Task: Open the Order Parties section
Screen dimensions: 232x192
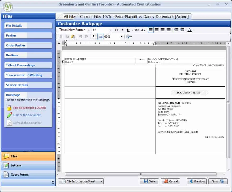Action: pos(28,45)
